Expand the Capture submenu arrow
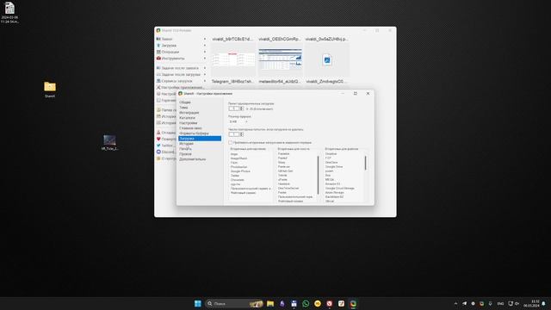This screenshot has height=310, width=551. pos(205,39)
